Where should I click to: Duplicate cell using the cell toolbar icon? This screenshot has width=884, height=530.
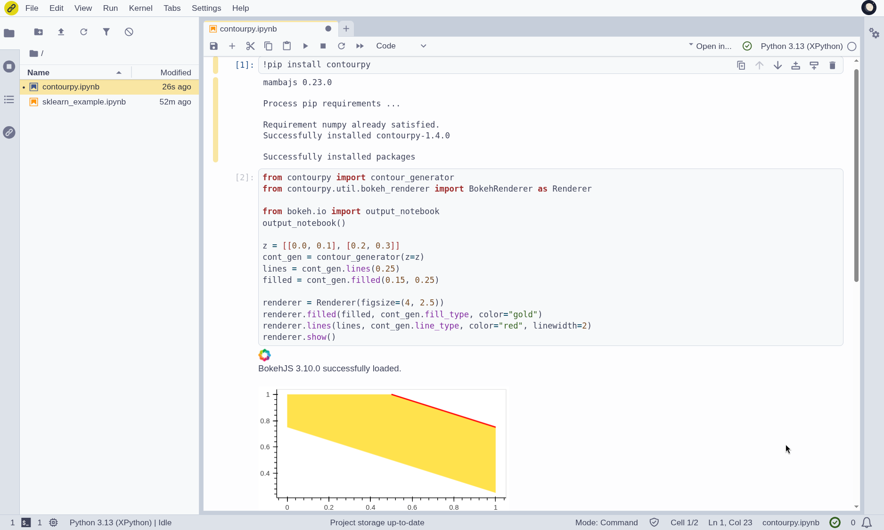tap(741, 65)
